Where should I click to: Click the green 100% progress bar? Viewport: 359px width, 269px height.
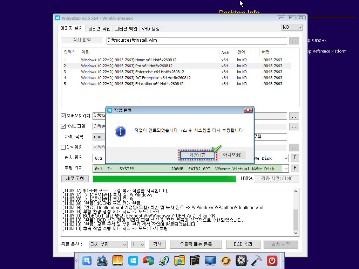[164, 179]
